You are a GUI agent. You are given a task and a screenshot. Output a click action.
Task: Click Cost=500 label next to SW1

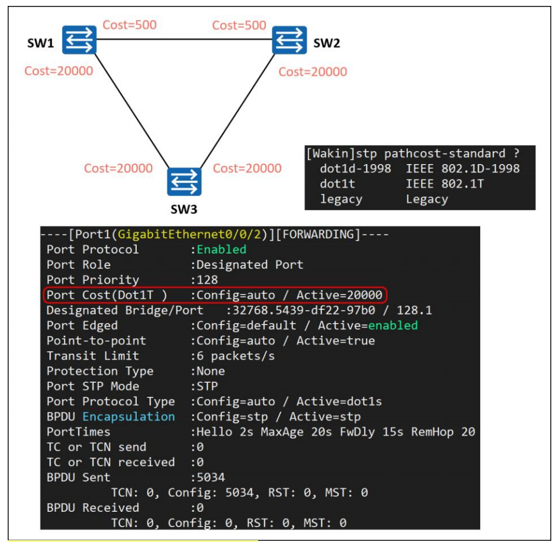point(130,25)
